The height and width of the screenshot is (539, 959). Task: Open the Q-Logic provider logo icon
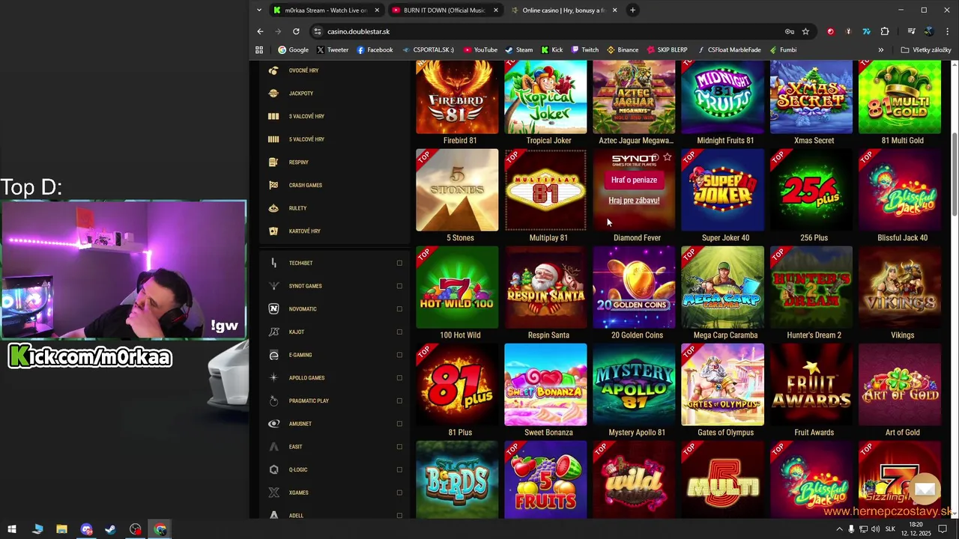pyautogui.click(x=273, y=470)
